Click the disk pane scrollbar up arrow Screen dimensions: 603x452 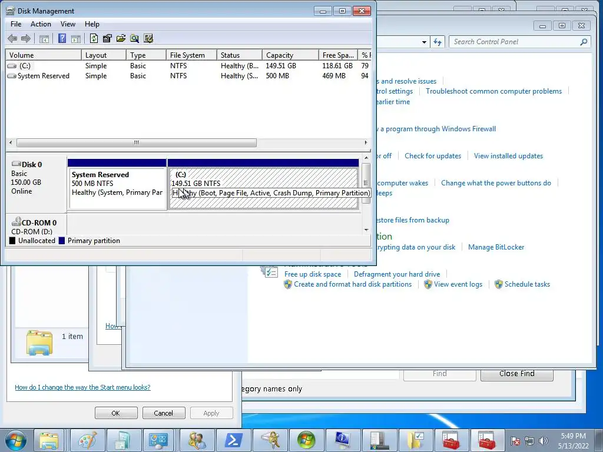click(x=366, y=158)
